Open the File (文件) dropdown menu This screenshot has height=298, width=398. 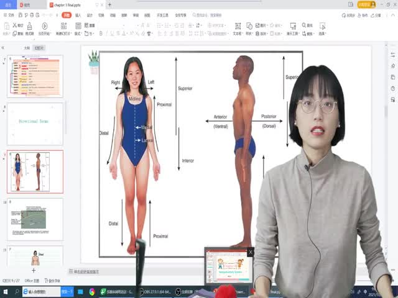pyautogui.click(x=11, y=15)
